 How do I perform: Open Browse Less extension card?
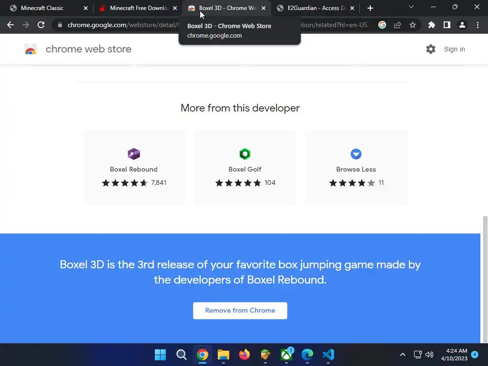(x=356, y=168)
